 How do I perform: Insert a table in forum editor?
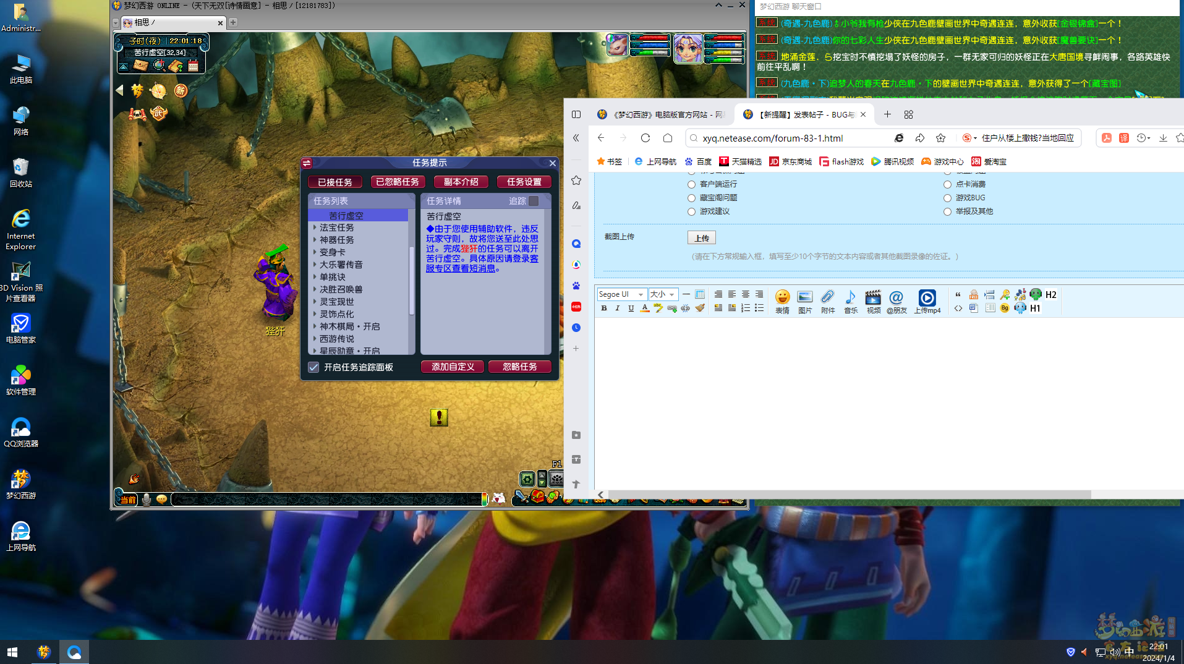coord(700,294)
